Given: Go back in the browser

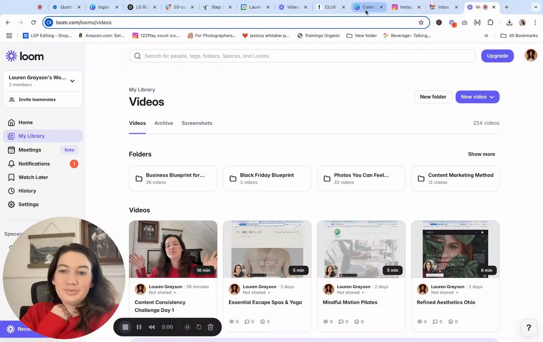Looking at the screenshot, I should [x=8, y=22].
